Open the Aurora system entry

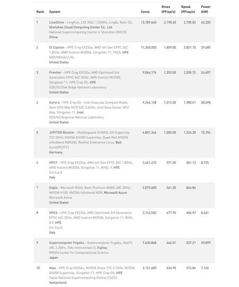pyautogui.click(x=54, y=102)
